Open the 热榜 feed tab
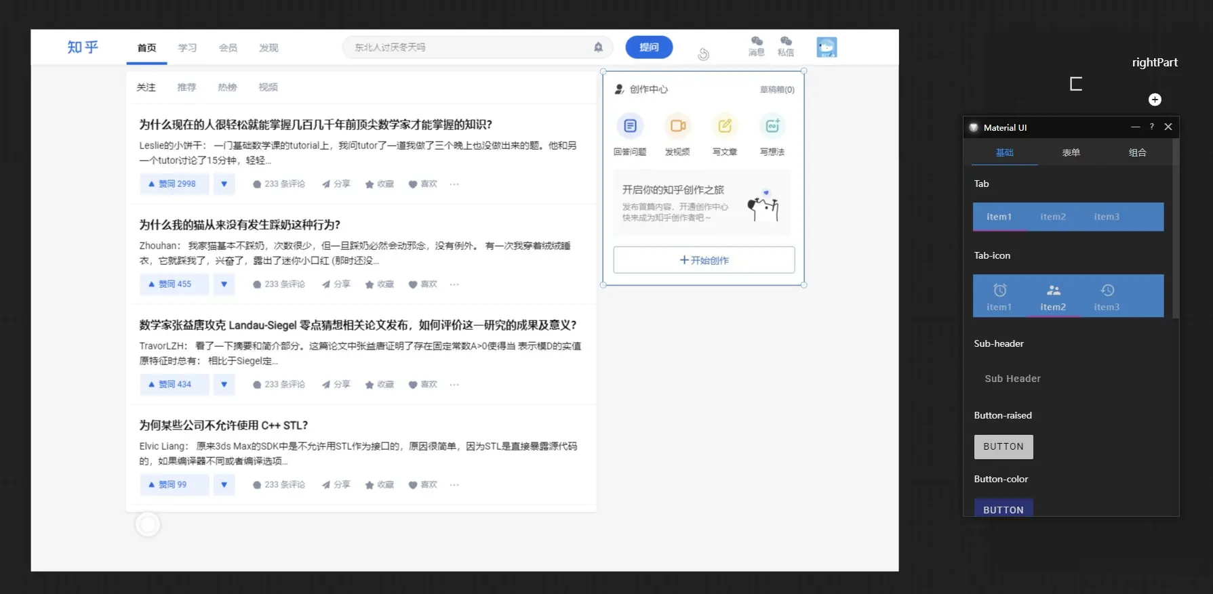 coord(227,87)
